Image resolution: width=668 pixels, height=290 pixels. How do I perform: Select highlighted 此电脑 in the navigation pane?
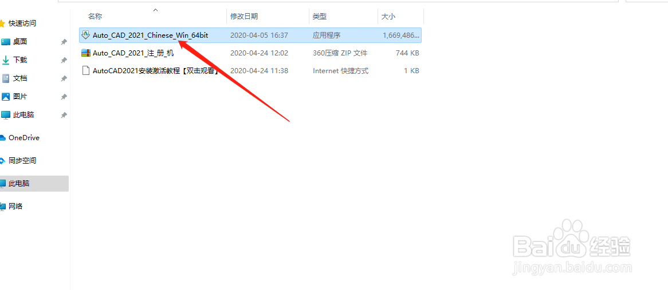tap(34, 184)
